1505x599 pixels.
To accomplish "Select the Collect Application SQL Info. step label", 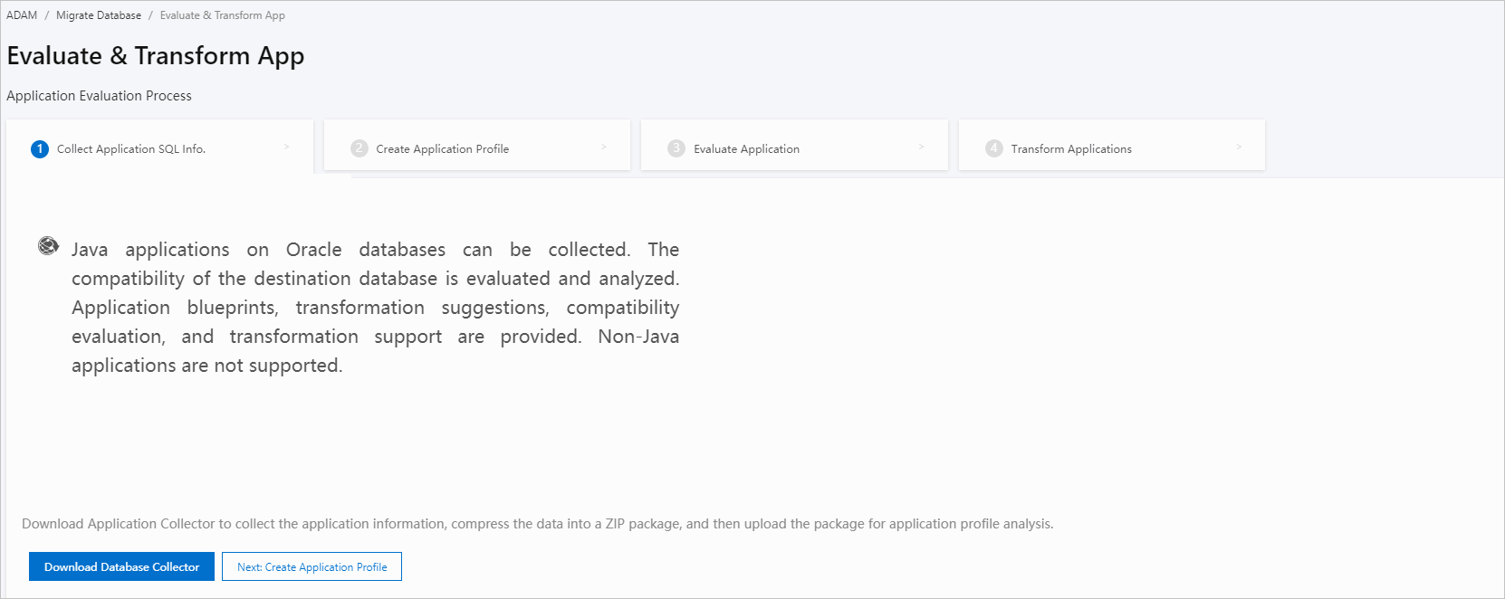I will click(x=131, y=149).
